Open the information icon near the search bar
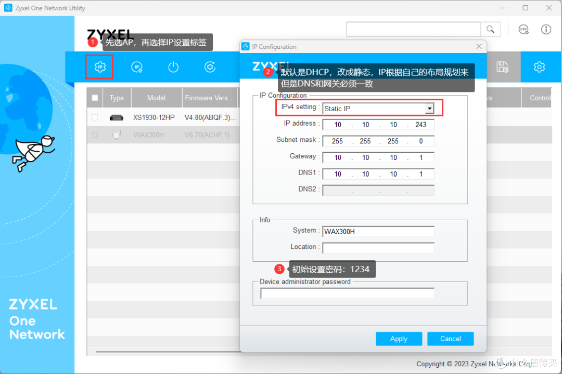This screenshot has width=562, height=374. (x=545, y=29)
